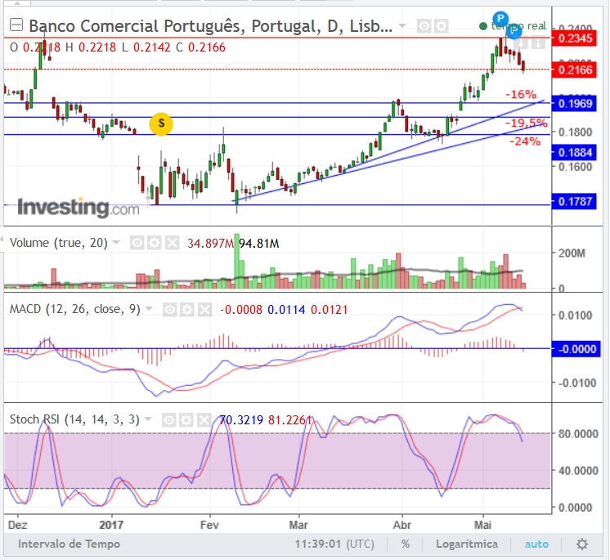Screen dimensions: 610x560
Task: Remove the Stoch RSI indicator with X
Action: point(204,420)
